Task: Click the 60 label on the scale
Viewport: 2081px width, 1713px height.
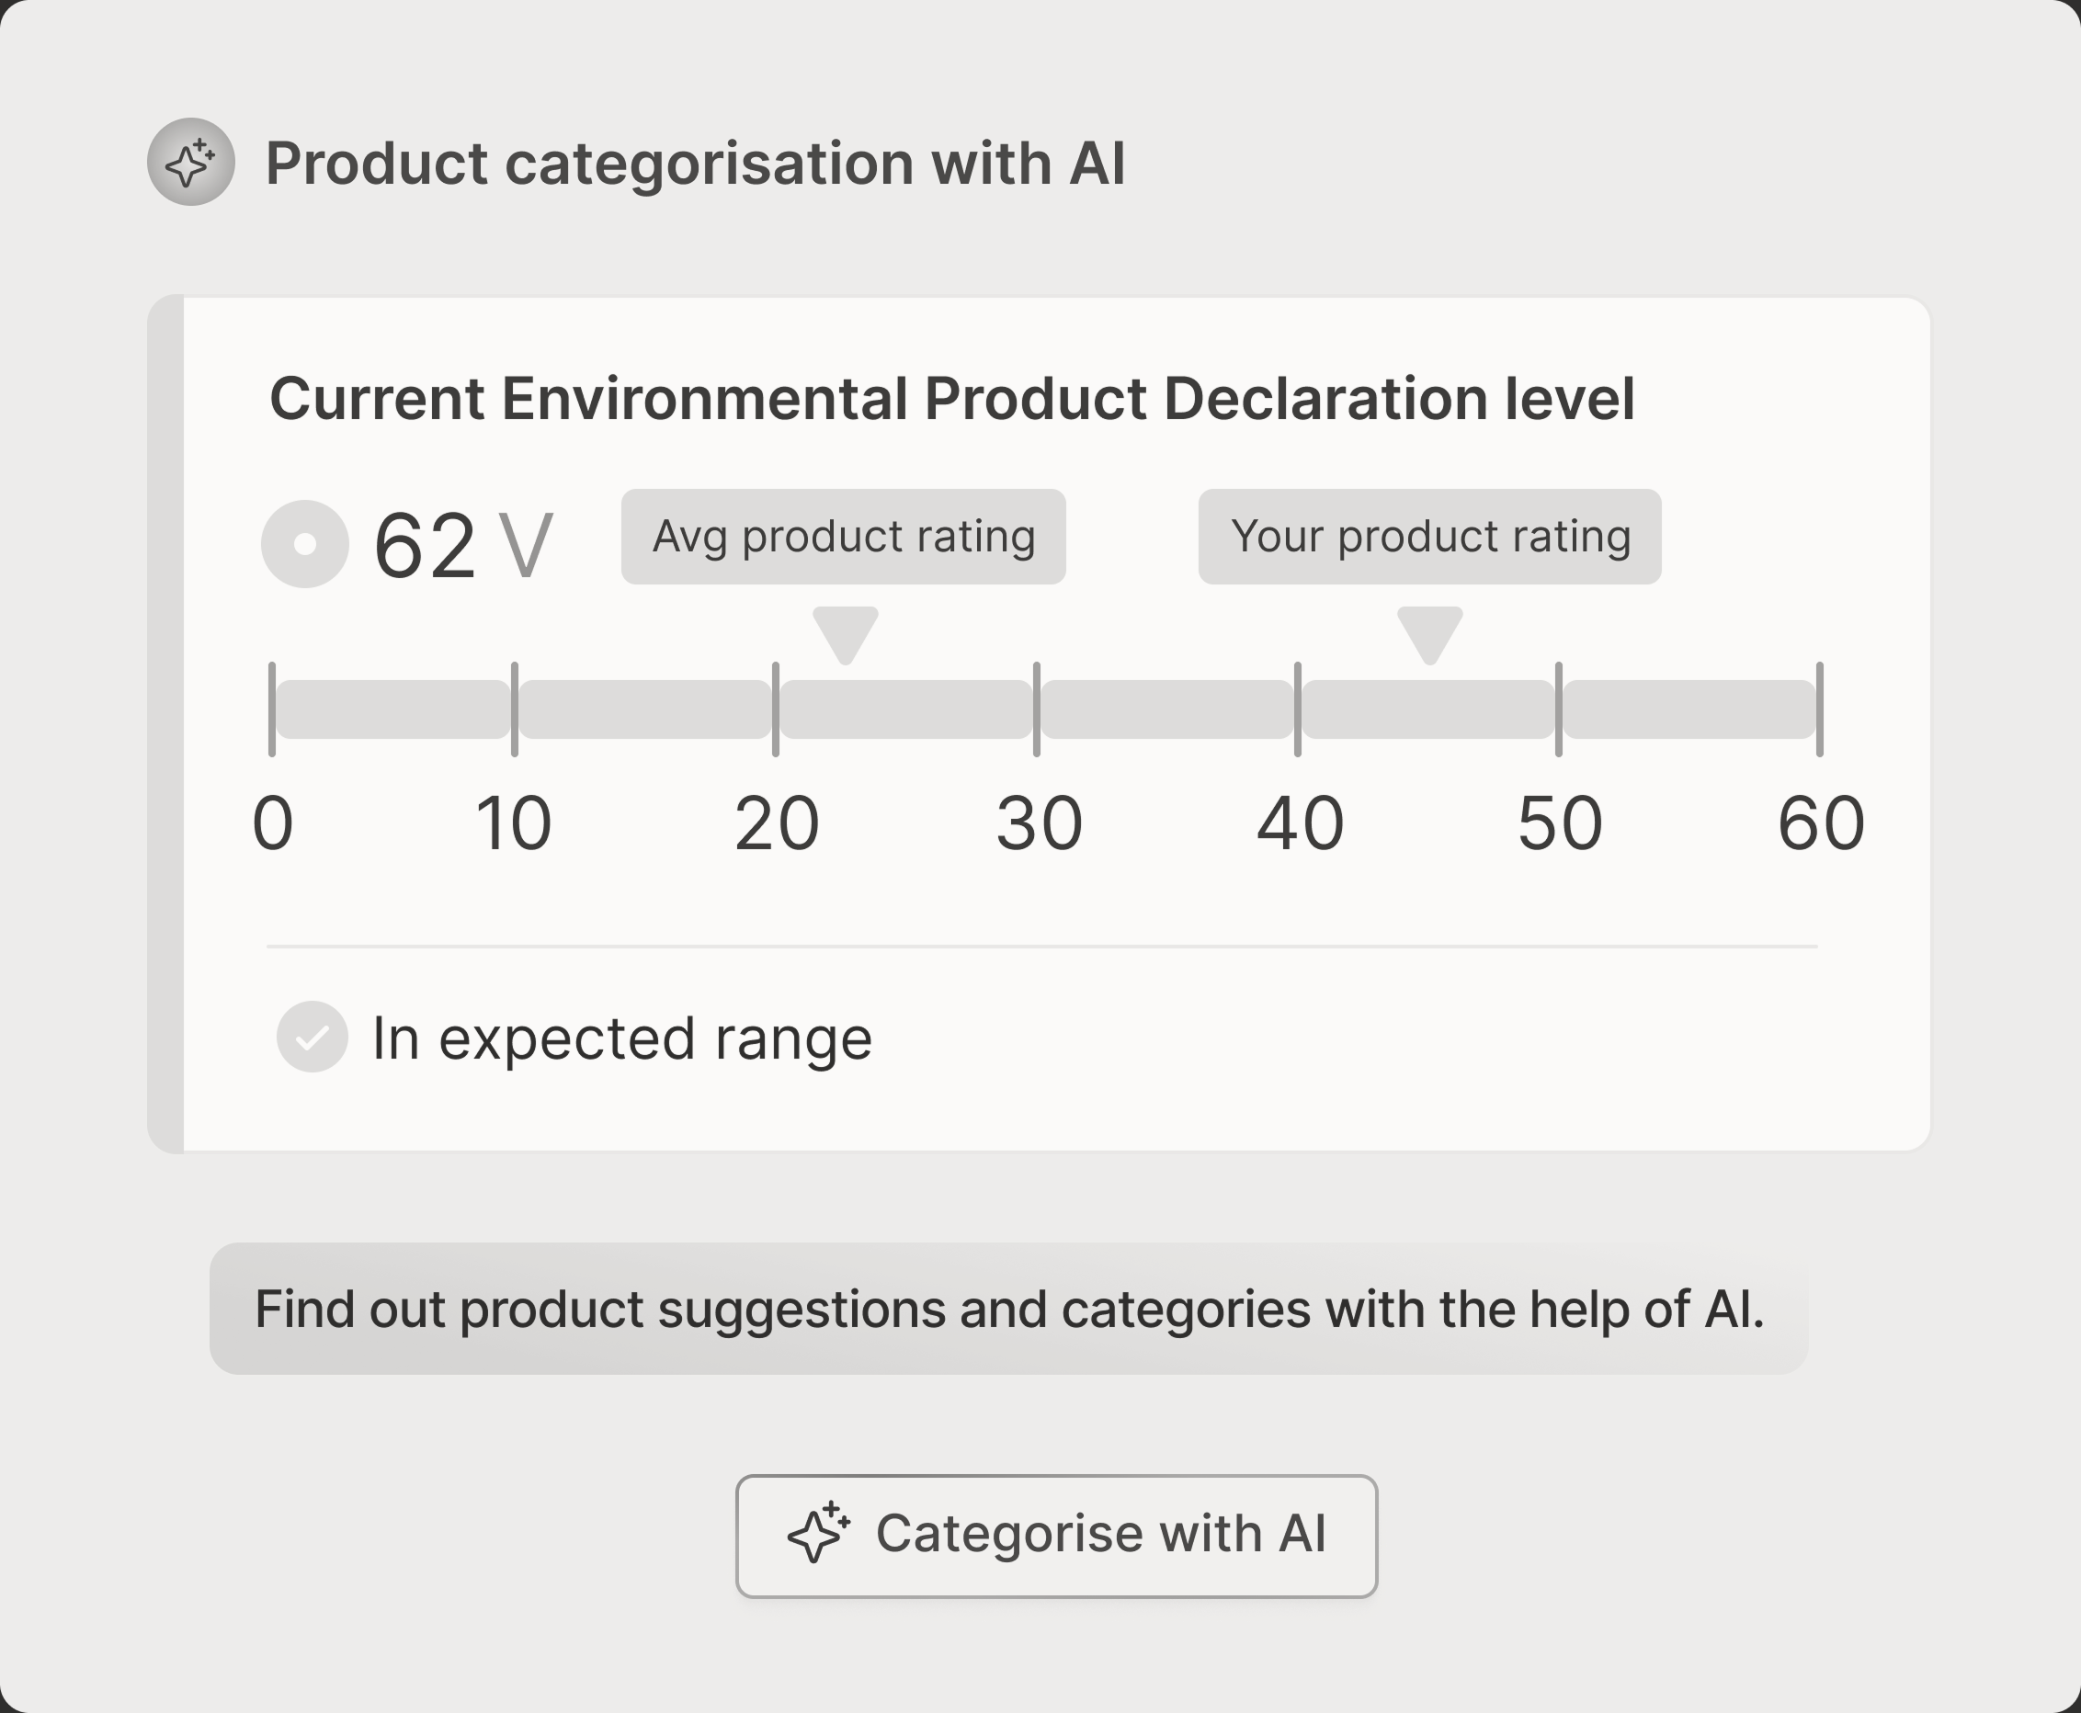Action: (x=1821, y=822)
